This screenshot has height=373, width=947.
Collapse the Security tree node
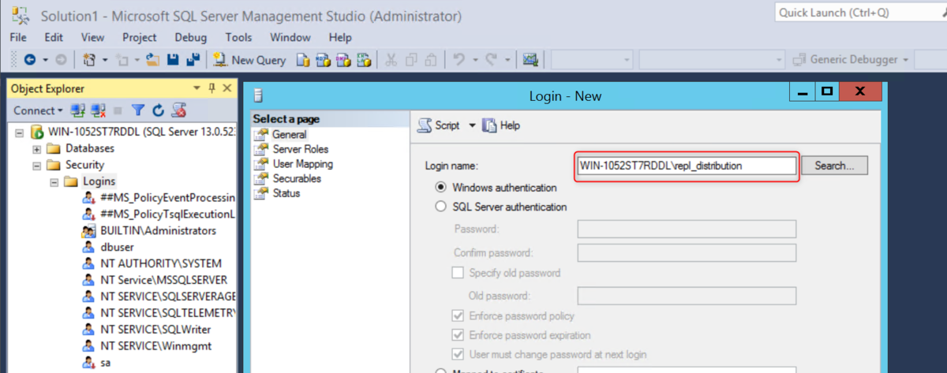(36, 165)
